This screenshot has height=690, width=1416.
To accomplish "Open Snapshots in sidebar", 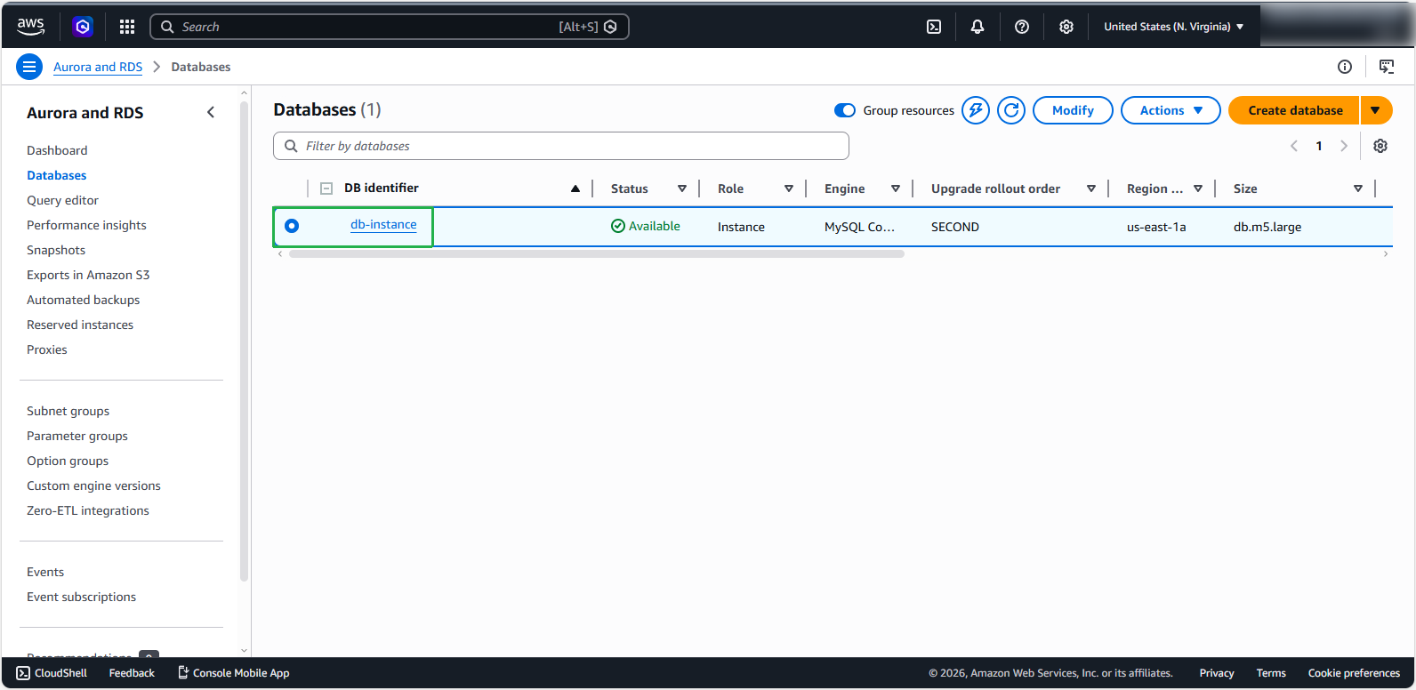I will pos(56,250).
